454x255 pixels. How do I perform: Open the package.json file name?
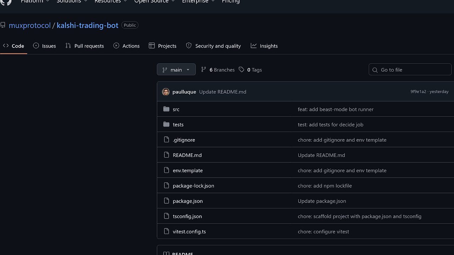tap(188, 201)
